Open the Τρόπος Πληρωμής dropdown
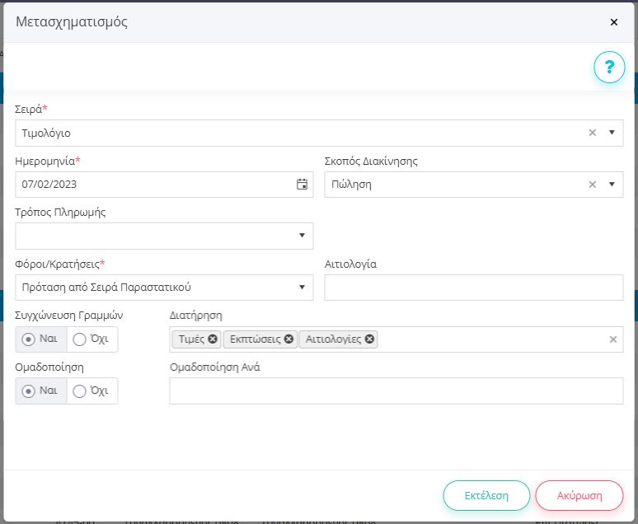 [302, 236]
